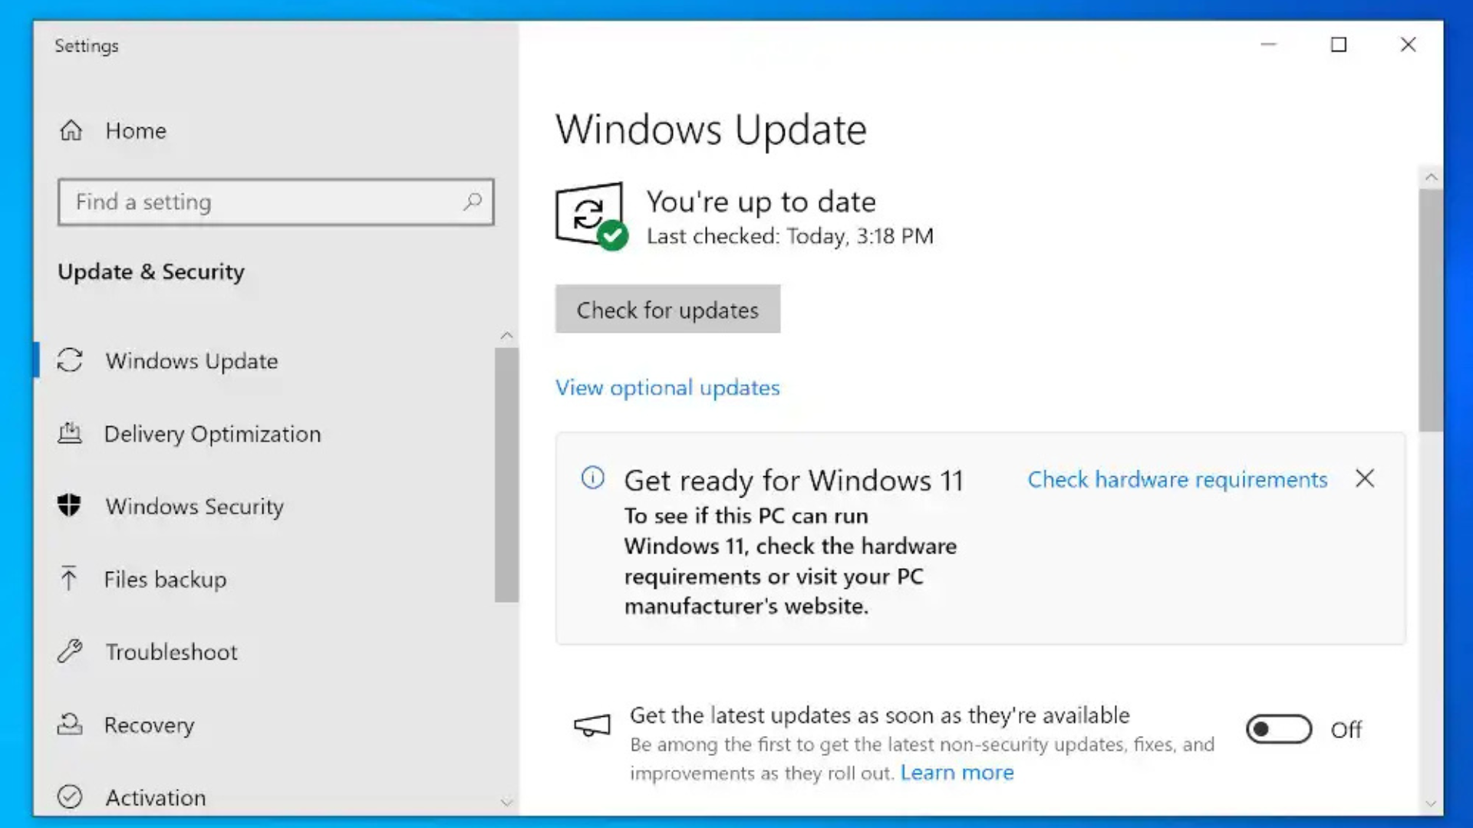Click the Activation checkmark icon

(70, 797)
